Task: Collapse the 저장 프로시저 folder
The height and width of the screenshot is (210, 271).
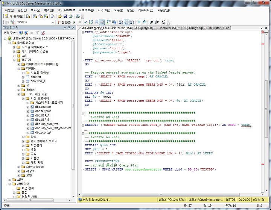Action: [23, 98]
